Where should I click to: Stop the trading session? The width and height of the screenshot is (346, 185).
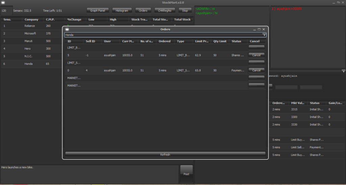(185, 10)
